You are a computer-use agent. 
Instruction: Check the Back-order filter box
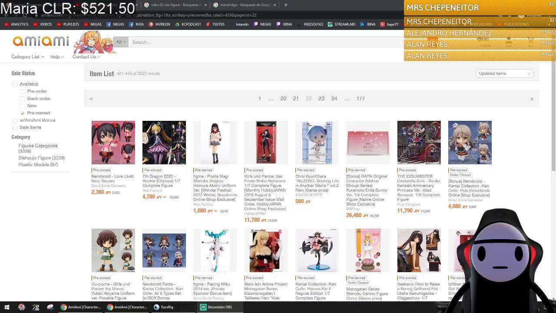pos(23,99)
